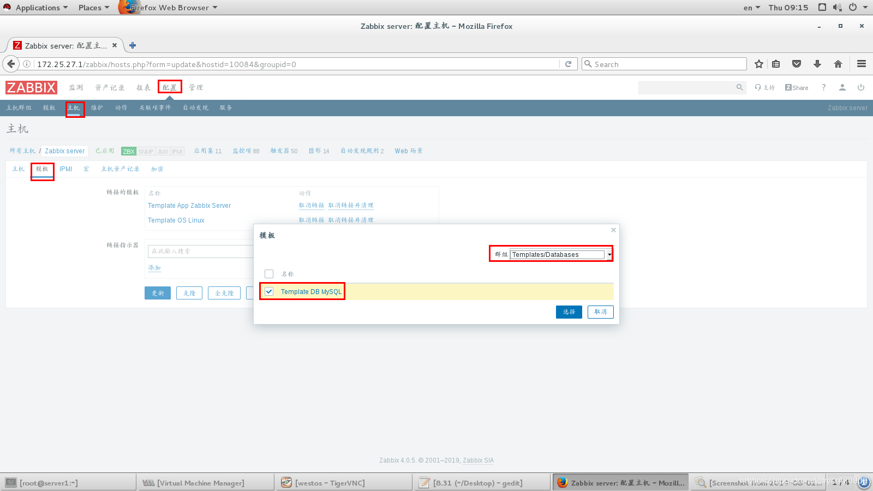The image size is (873, 491).
Task: Click the JMX availability badge
Action: tap(163, 151)
